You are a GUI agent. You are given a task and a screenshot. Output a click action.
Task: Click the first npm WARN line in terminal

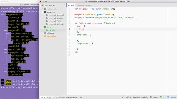(x=20, y=81)
